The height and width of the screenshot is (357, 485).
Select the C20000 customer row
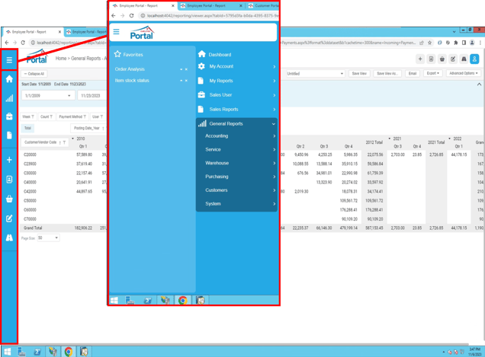pos(30,155)
